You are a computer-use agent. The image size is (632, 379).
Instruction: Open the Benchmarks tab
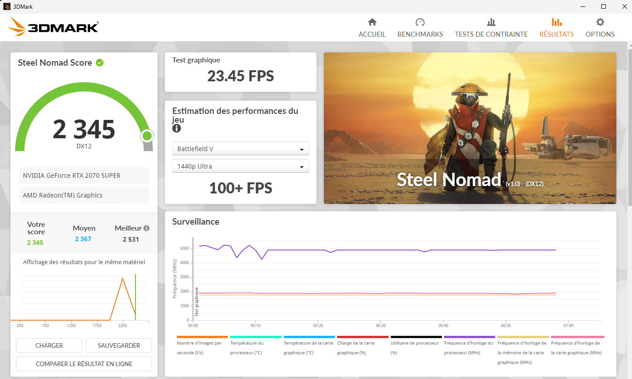(x=420, y=28)
